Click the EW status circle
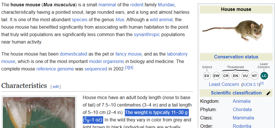Viewport: 275px width, 128px height. point(216,76)
